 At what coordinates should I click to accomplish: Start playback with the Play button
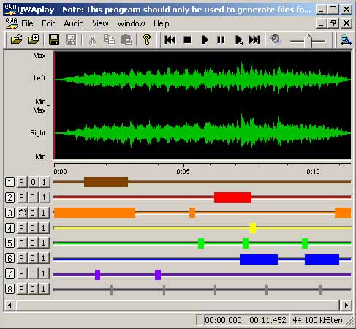pos(205,39)
